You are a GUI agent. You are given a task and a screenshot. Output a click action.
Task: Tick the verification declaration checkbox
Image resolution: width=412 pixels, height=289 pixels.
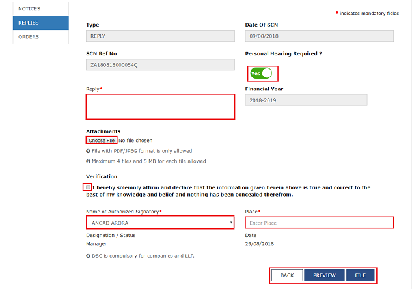point(88,187)
